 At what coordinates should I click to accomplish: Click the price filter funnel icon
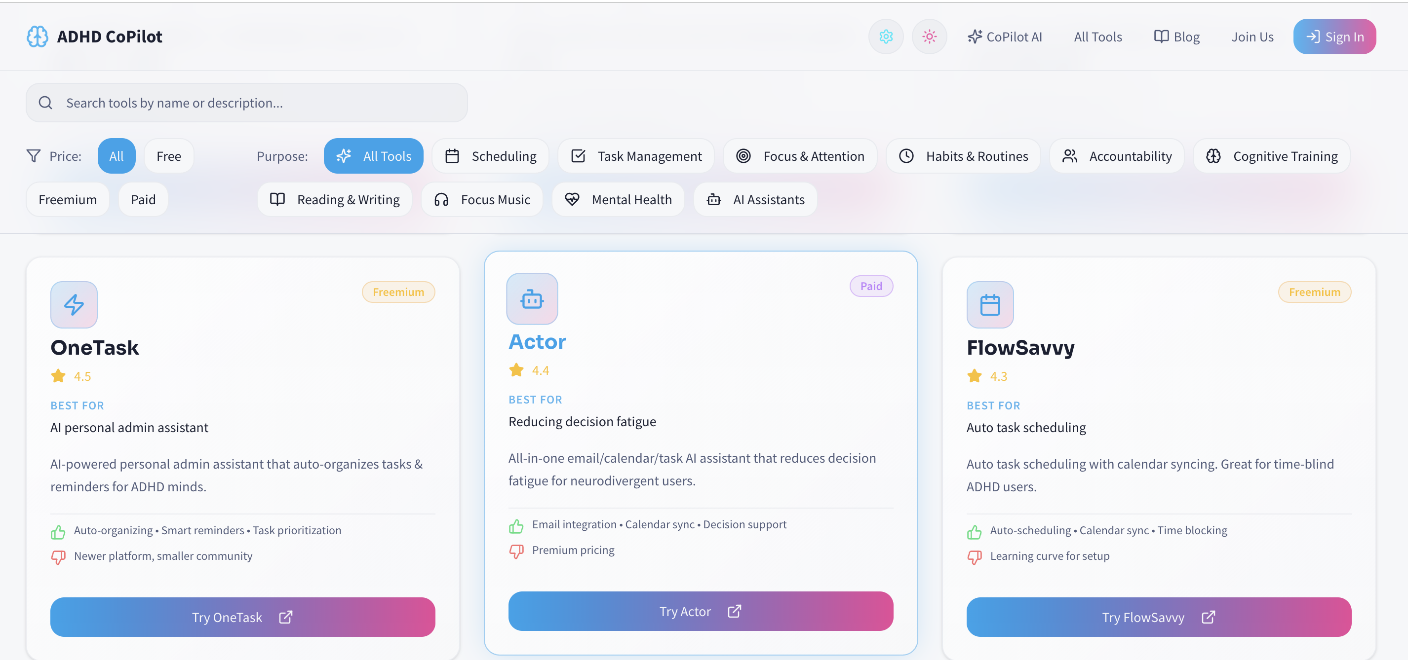(34, 156)
